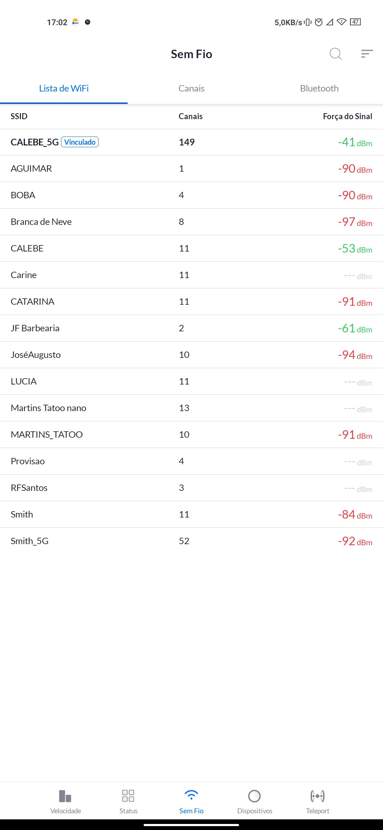Tap the Vinculado badge
Screen dimensions: 383x830
80,142
